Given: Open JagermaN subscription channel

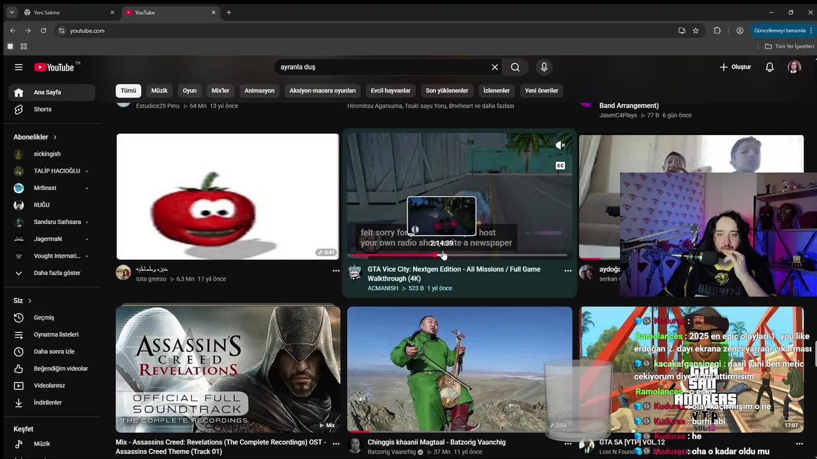Looking at the screenshot, I should [52, 239].
